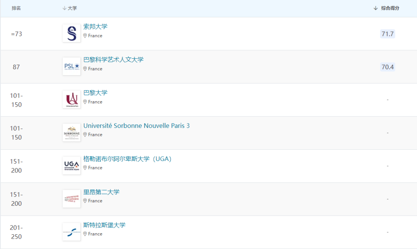Open the 里昂第二大学 link

(x=101, y=192)
